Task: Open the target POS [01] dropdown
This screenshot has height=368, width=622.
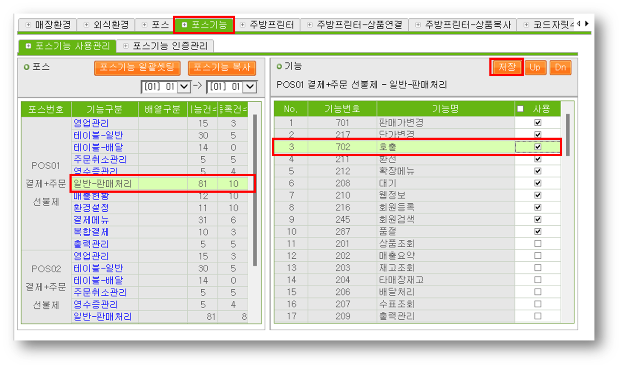Action: (250, 87)
